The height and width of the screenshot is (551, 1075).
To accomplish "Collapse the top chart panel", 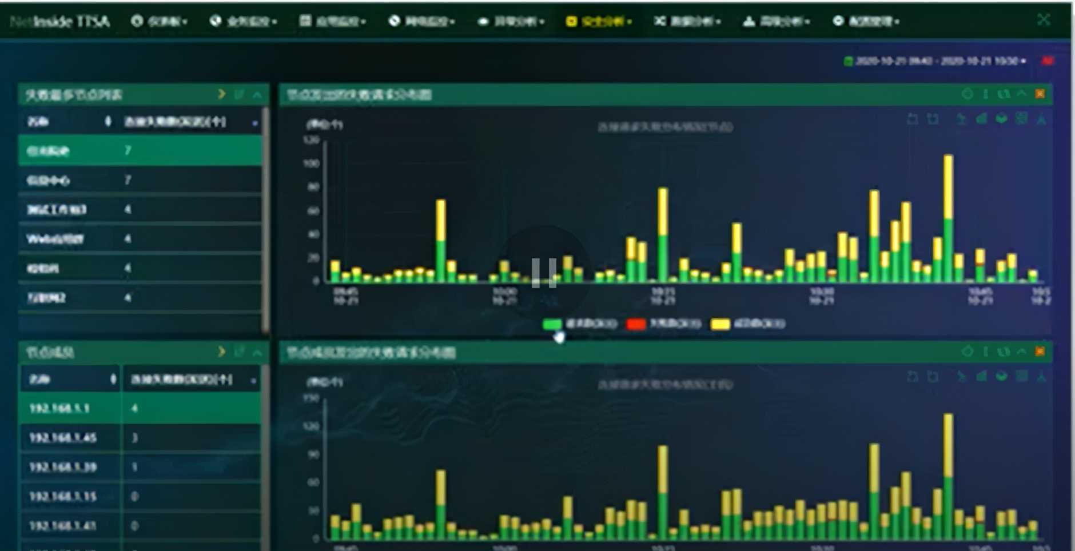I will point(1022,94).
